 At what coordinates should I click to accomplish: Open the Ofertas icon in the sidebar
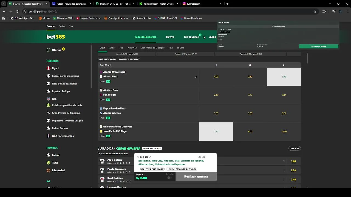click(49, 50)
